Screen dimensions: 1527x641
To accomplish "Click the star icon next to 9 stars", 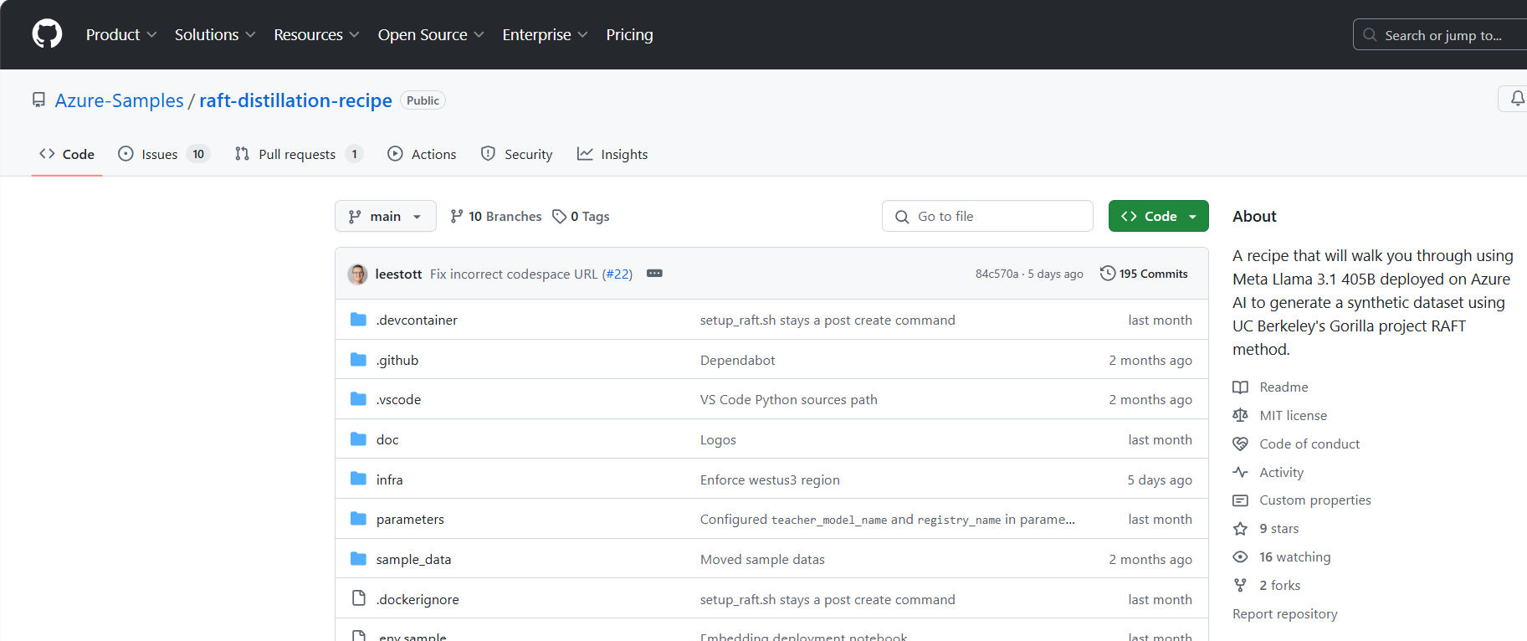I will [x=1240, y=529].
